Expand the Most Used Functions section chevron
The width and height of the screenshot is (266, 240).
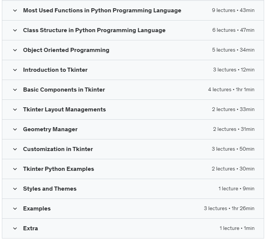[15, 10]
